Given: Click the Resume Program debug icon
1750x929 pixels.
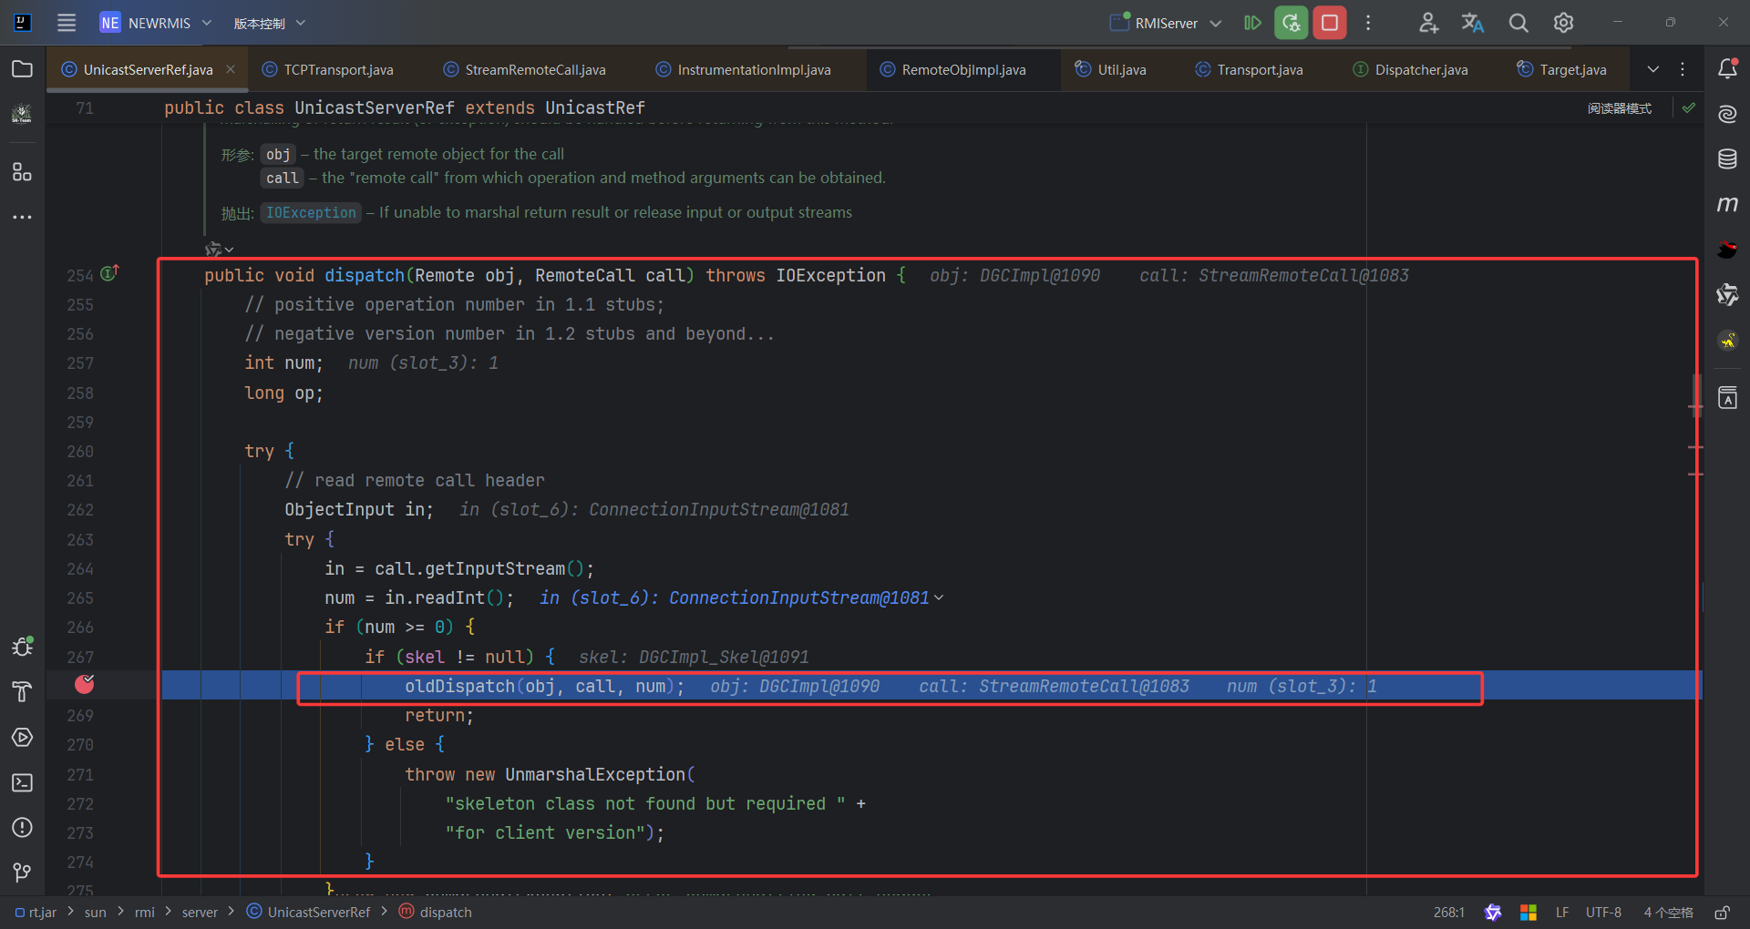Looking at the screenshot, I should pos(1253,23).
